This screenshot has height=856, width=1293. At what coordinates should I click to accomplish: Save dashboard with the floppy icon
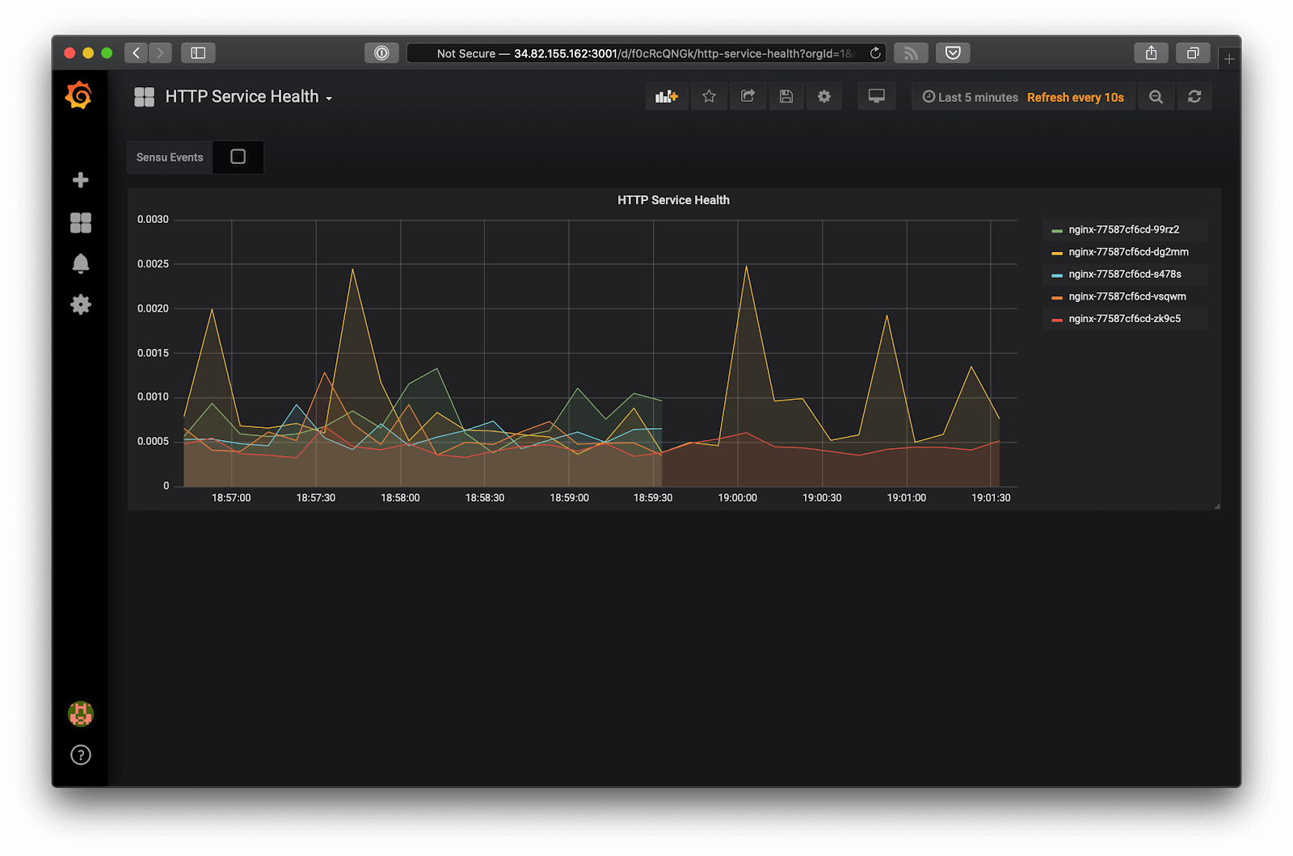pyautogui.click(x=785, y=97)
